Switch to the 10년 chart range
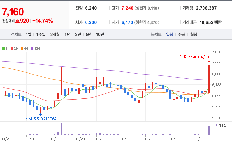This screenshot has height=149, width=232. click(100, 34)
